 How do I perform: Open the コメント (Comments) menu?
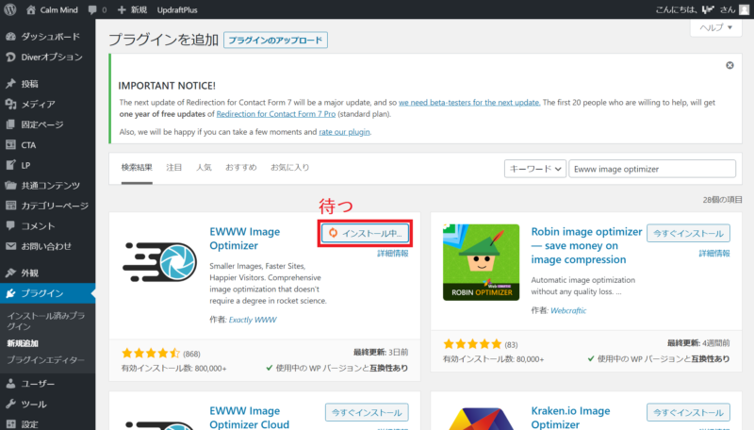click(48, 225)
